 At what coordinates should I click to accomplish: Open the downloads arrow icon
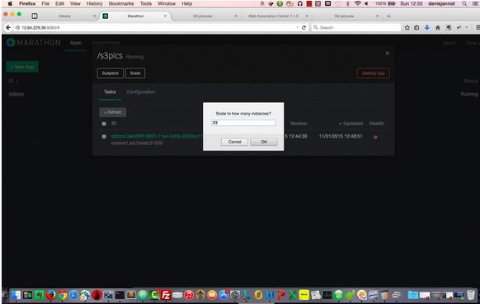pos(427,27)
